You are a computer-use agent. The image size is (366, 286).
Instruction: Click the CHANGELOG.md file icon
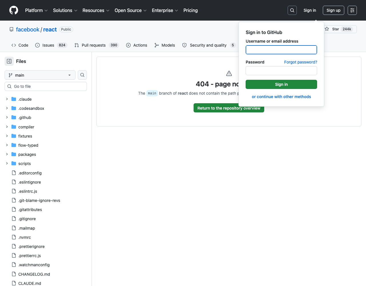(x=14, y=274)
